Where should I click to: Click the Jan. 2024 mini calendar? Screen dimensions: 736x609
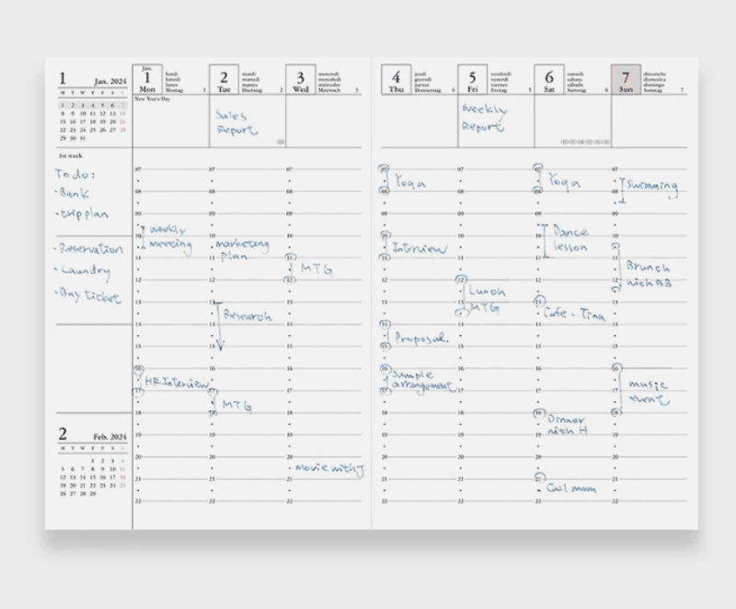93,107
